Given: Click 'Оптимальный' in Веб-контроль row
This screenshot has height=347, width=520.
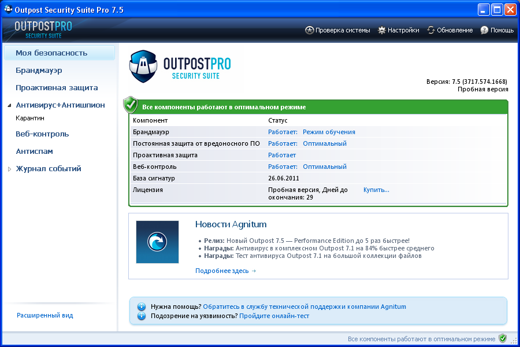Looking at the screenshot, I should coord(325,167).
